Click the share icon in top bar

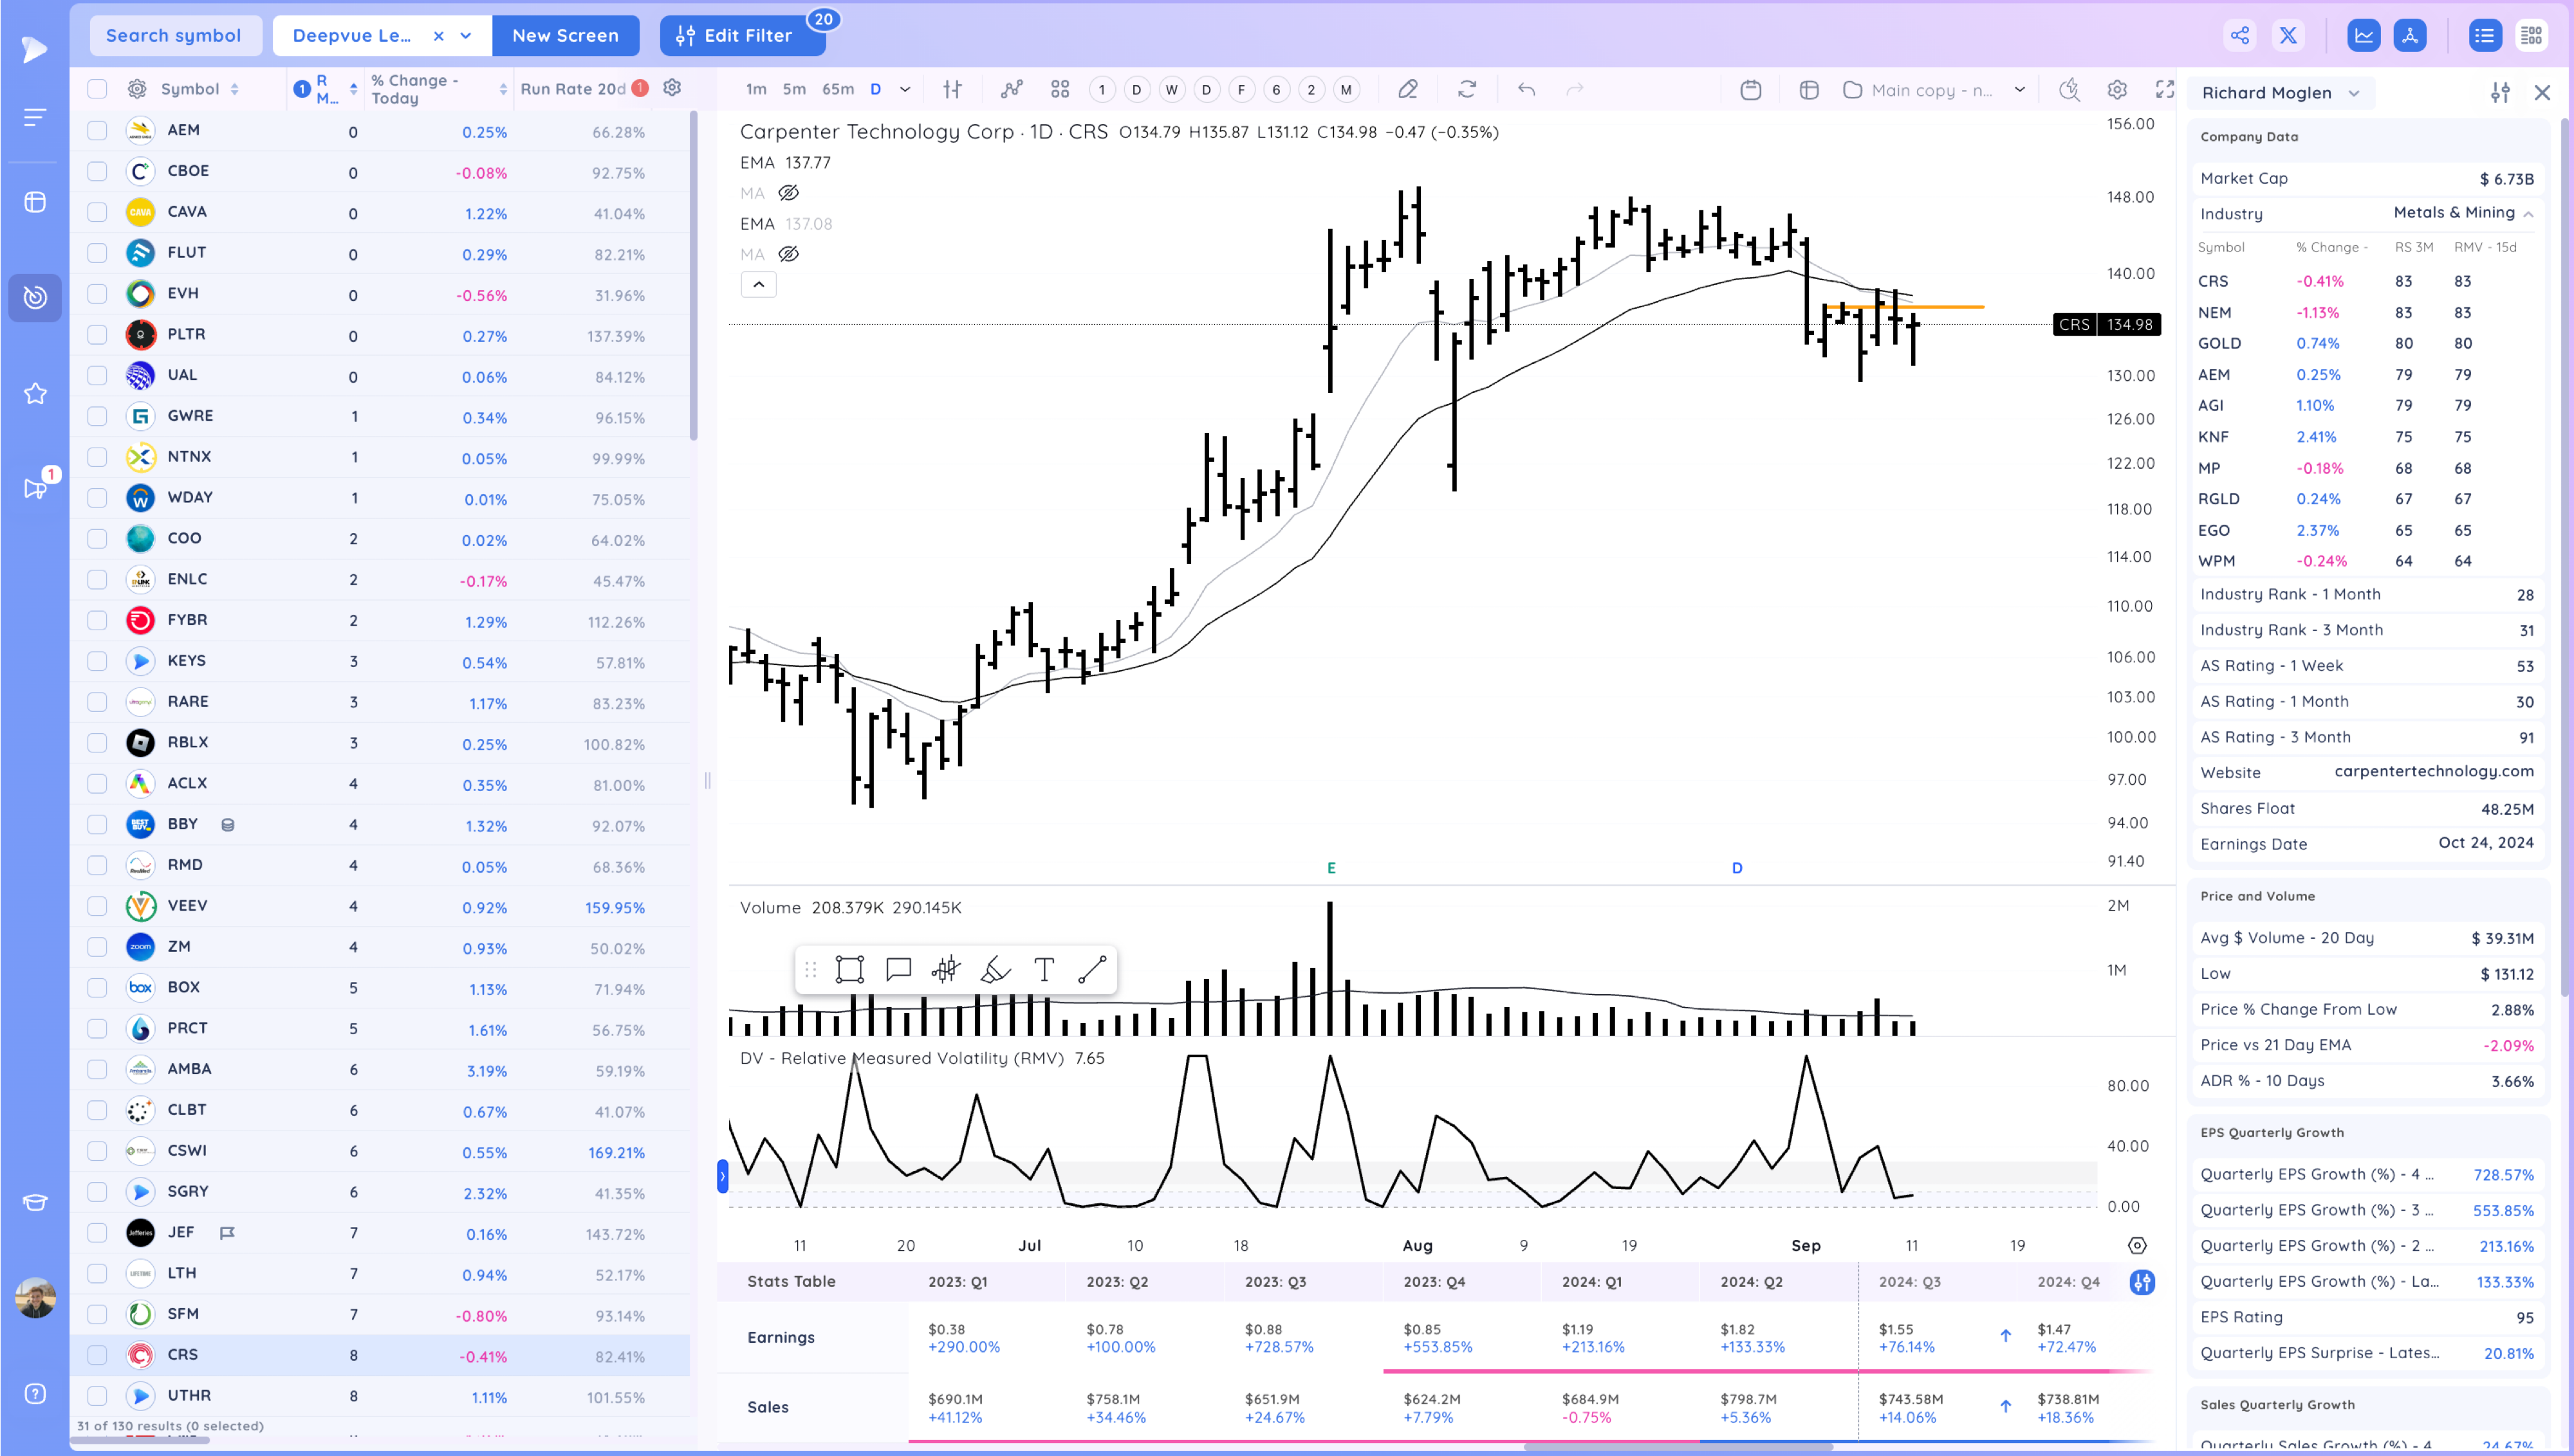tap(2239, 36)
